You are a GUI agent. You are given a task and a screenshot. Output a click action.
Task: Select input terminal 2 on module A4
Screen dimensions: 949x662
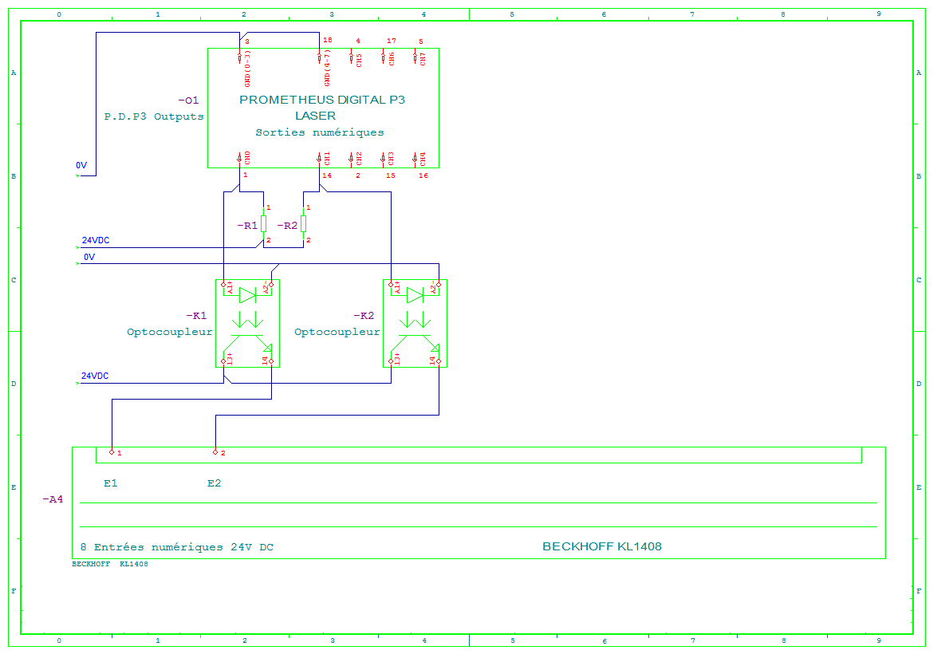coord(215,452)
